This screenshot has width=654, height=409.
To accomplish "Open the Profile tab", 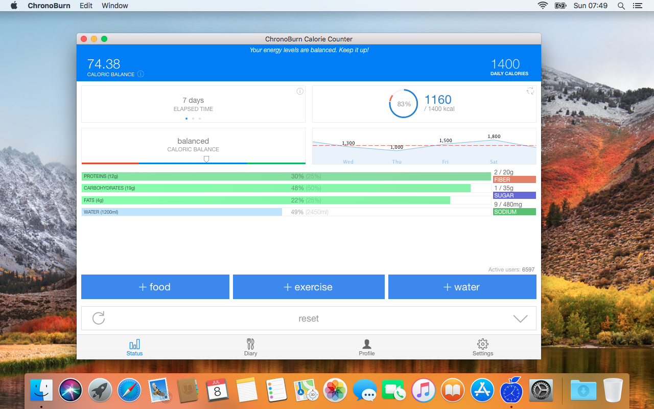I will (366, 347).
